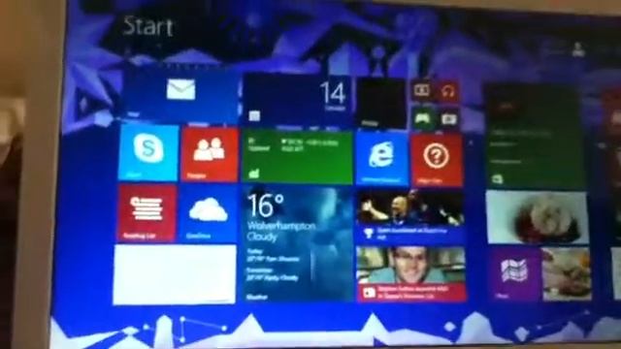621x349 pixels.
Task: Open the Mail tile with envelope icon
Action: (180, 97)
